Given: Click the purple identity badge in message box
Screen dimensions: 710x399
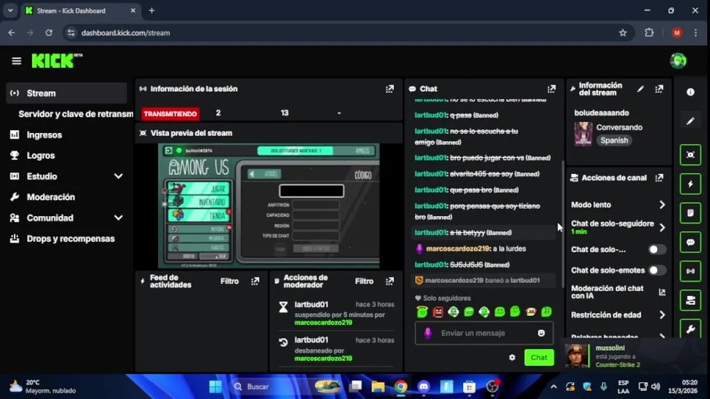Looking at the screenshot, I should click(x=428, y=333).
